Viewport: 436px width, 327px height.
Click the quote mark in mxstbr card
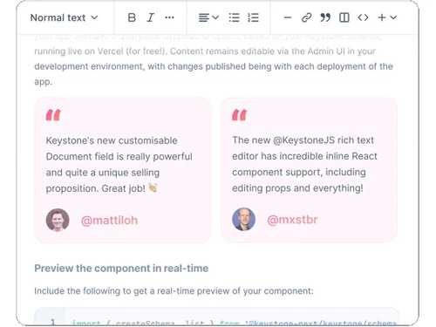point(239,115)
